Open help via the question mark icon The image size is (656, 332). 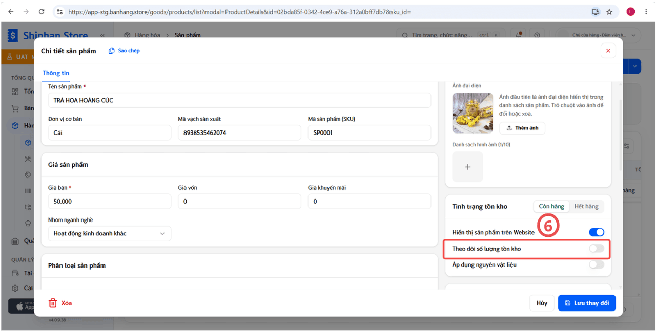[x=537, y=35]
